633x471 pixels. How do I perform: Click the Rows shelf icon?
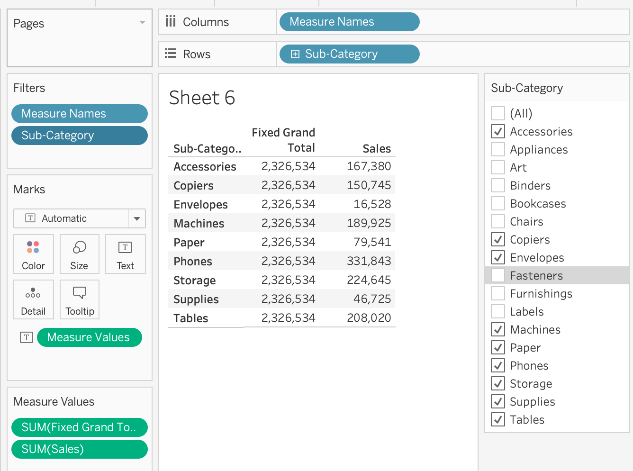(171, 54)
